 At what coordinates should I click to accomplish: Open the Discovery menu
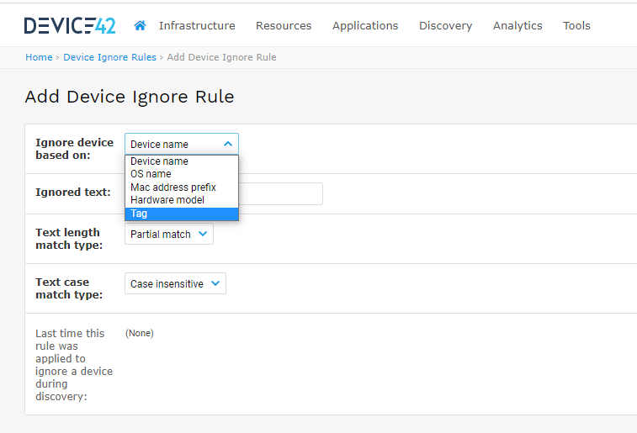pos(446,25)
